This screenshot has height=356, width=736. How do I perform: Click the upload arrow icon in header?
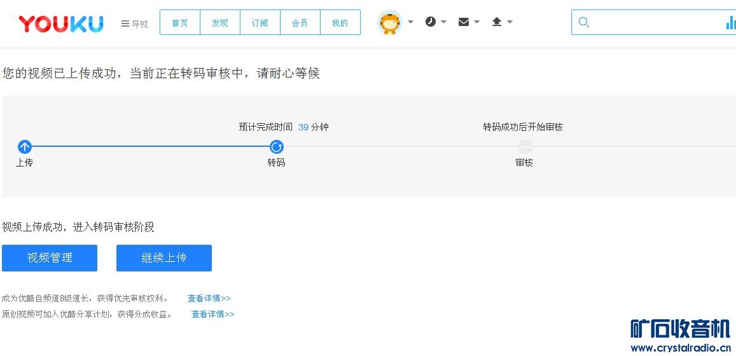tap(497, 22)
